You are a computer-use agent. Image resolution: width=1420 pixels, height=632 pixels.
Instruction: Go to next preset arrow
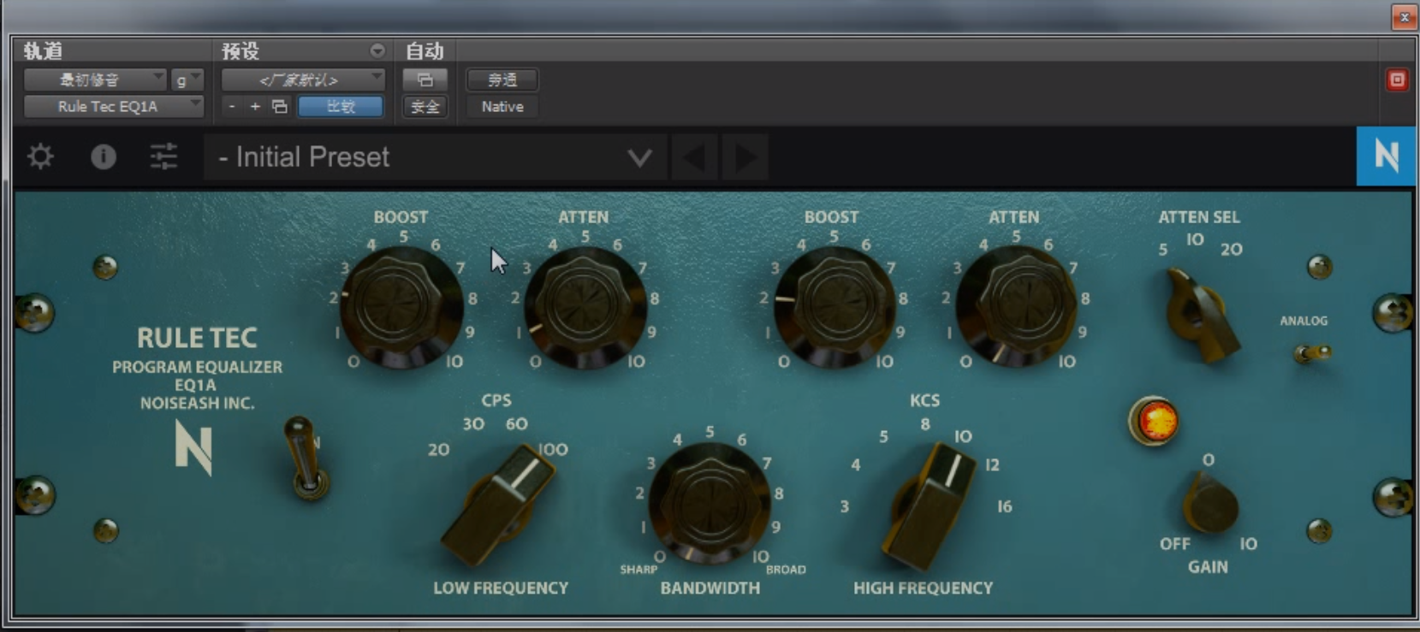point(745,157)
